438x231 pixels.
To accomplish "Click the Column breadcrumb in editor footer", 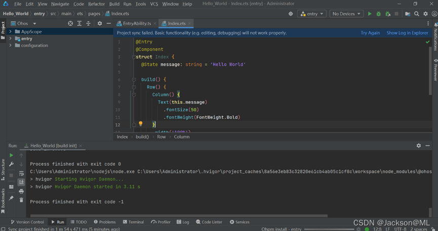I will point(182,136).
